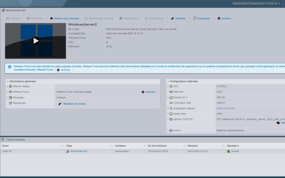Click the Carte vidéo monitor icon

pyautogui.click(x=171, y=114)
